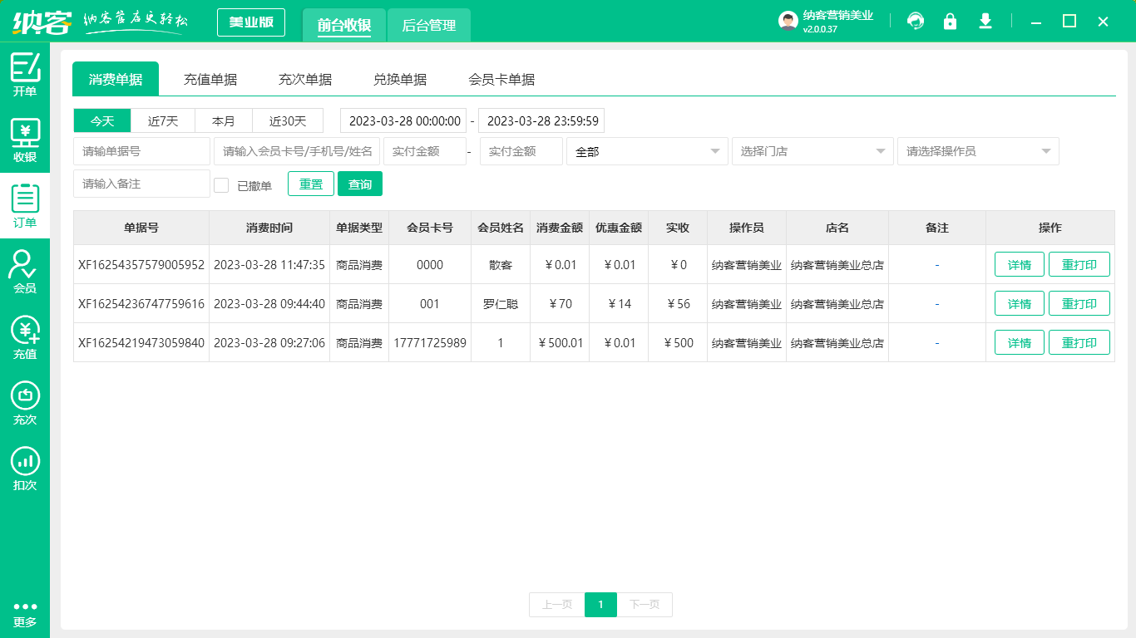Expand the 选择门店 store dropdown
The image size is (1136, 638).
tap(812, 151)
